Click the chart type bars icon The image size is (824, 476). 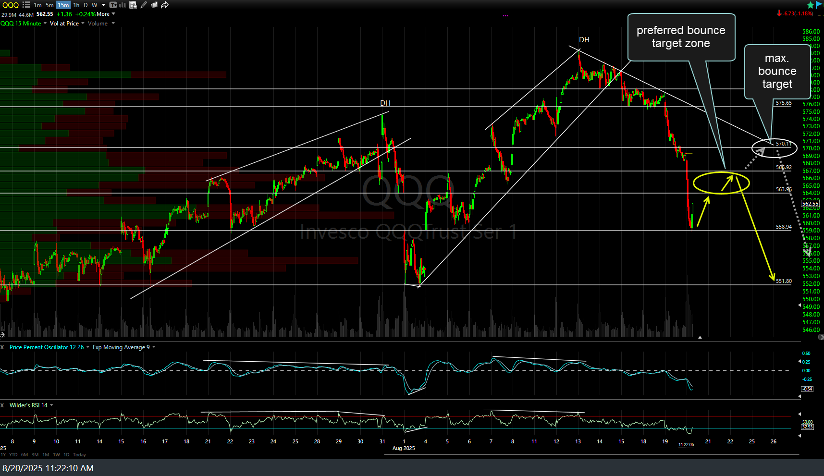pos(122,5)
